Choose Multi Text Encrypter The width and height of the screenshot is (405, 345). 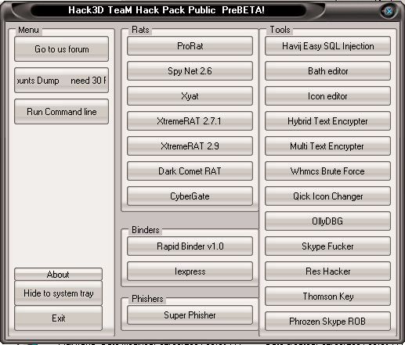click(327, 146)
